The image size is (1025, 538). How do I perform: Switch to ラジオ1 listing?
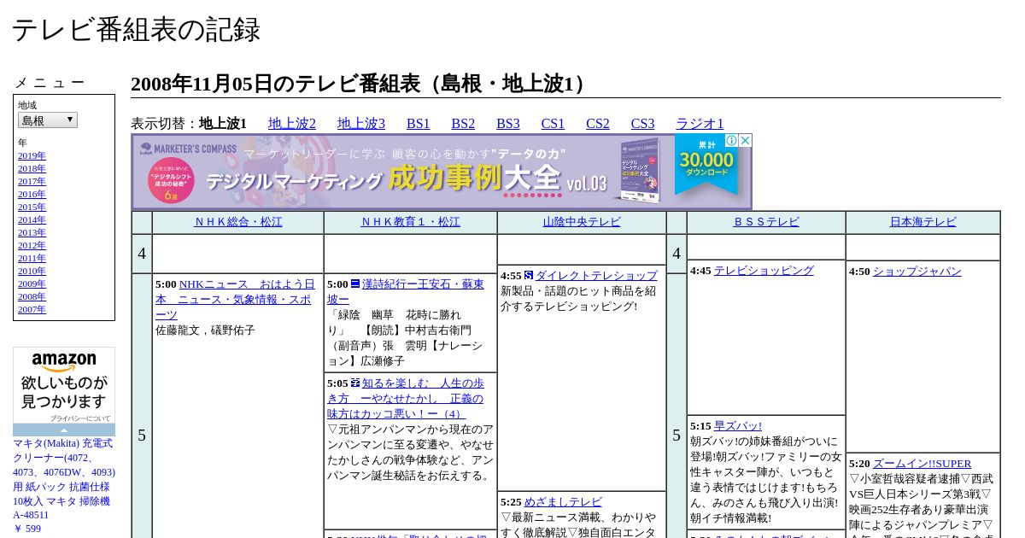tap(700, 123)
